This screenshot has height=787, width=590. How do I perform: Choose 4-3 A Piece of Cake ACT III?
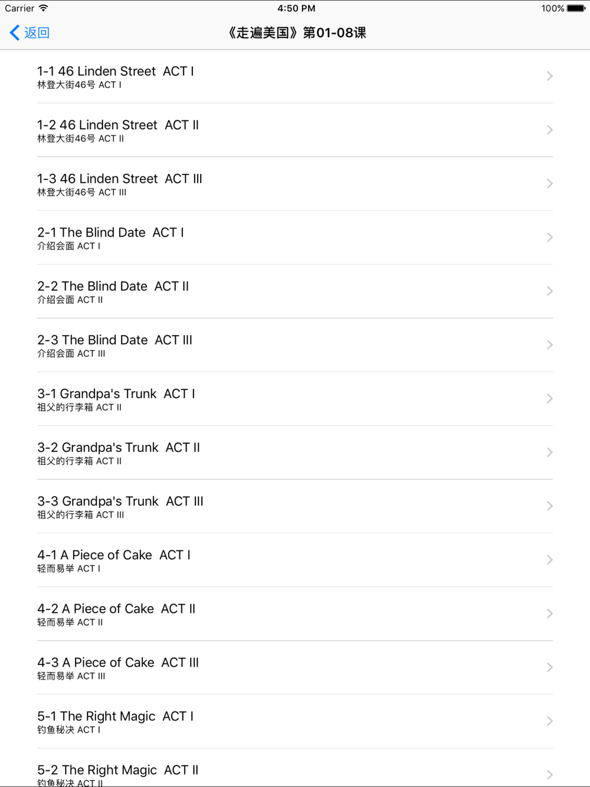[x=295, y=667]
